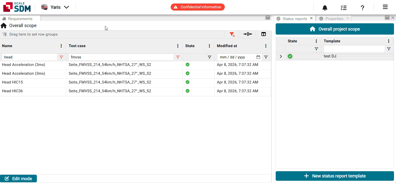The width and height of the screenshot is (396, 183).
Task: Toggle the Name column filter funnel
Action: click(61, 57)
